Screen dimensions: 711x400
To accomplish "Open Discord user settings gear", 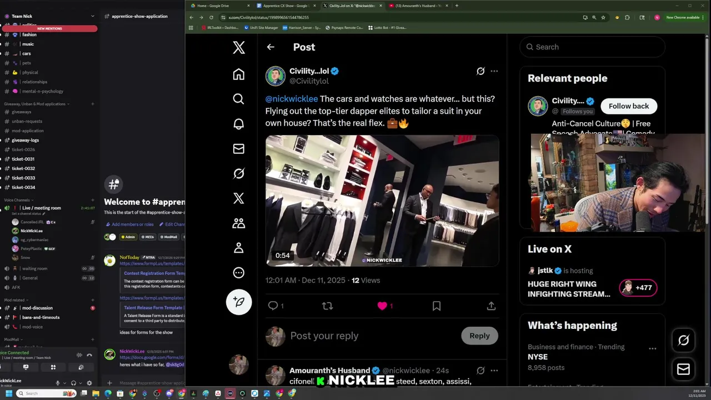I will click(x=89, y=383).
